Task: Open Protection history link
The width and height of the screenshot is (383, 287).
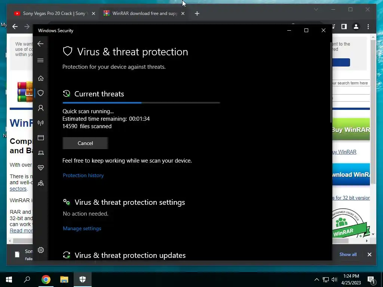Action: [x=83, y=176]
